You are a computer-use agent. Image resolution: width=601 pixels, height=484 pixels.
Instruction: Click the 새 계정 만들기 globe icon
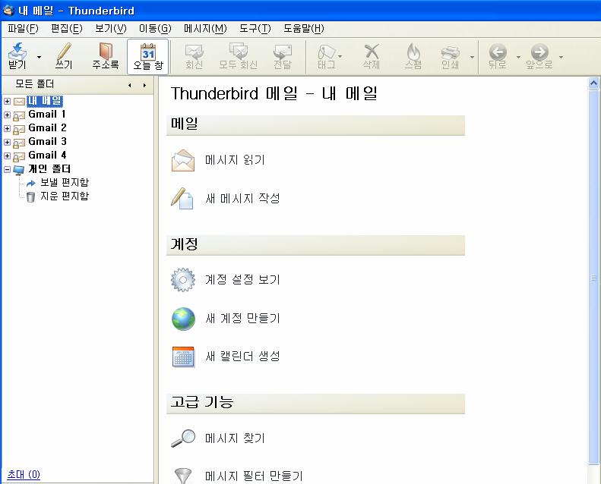[x=183, y=319]
